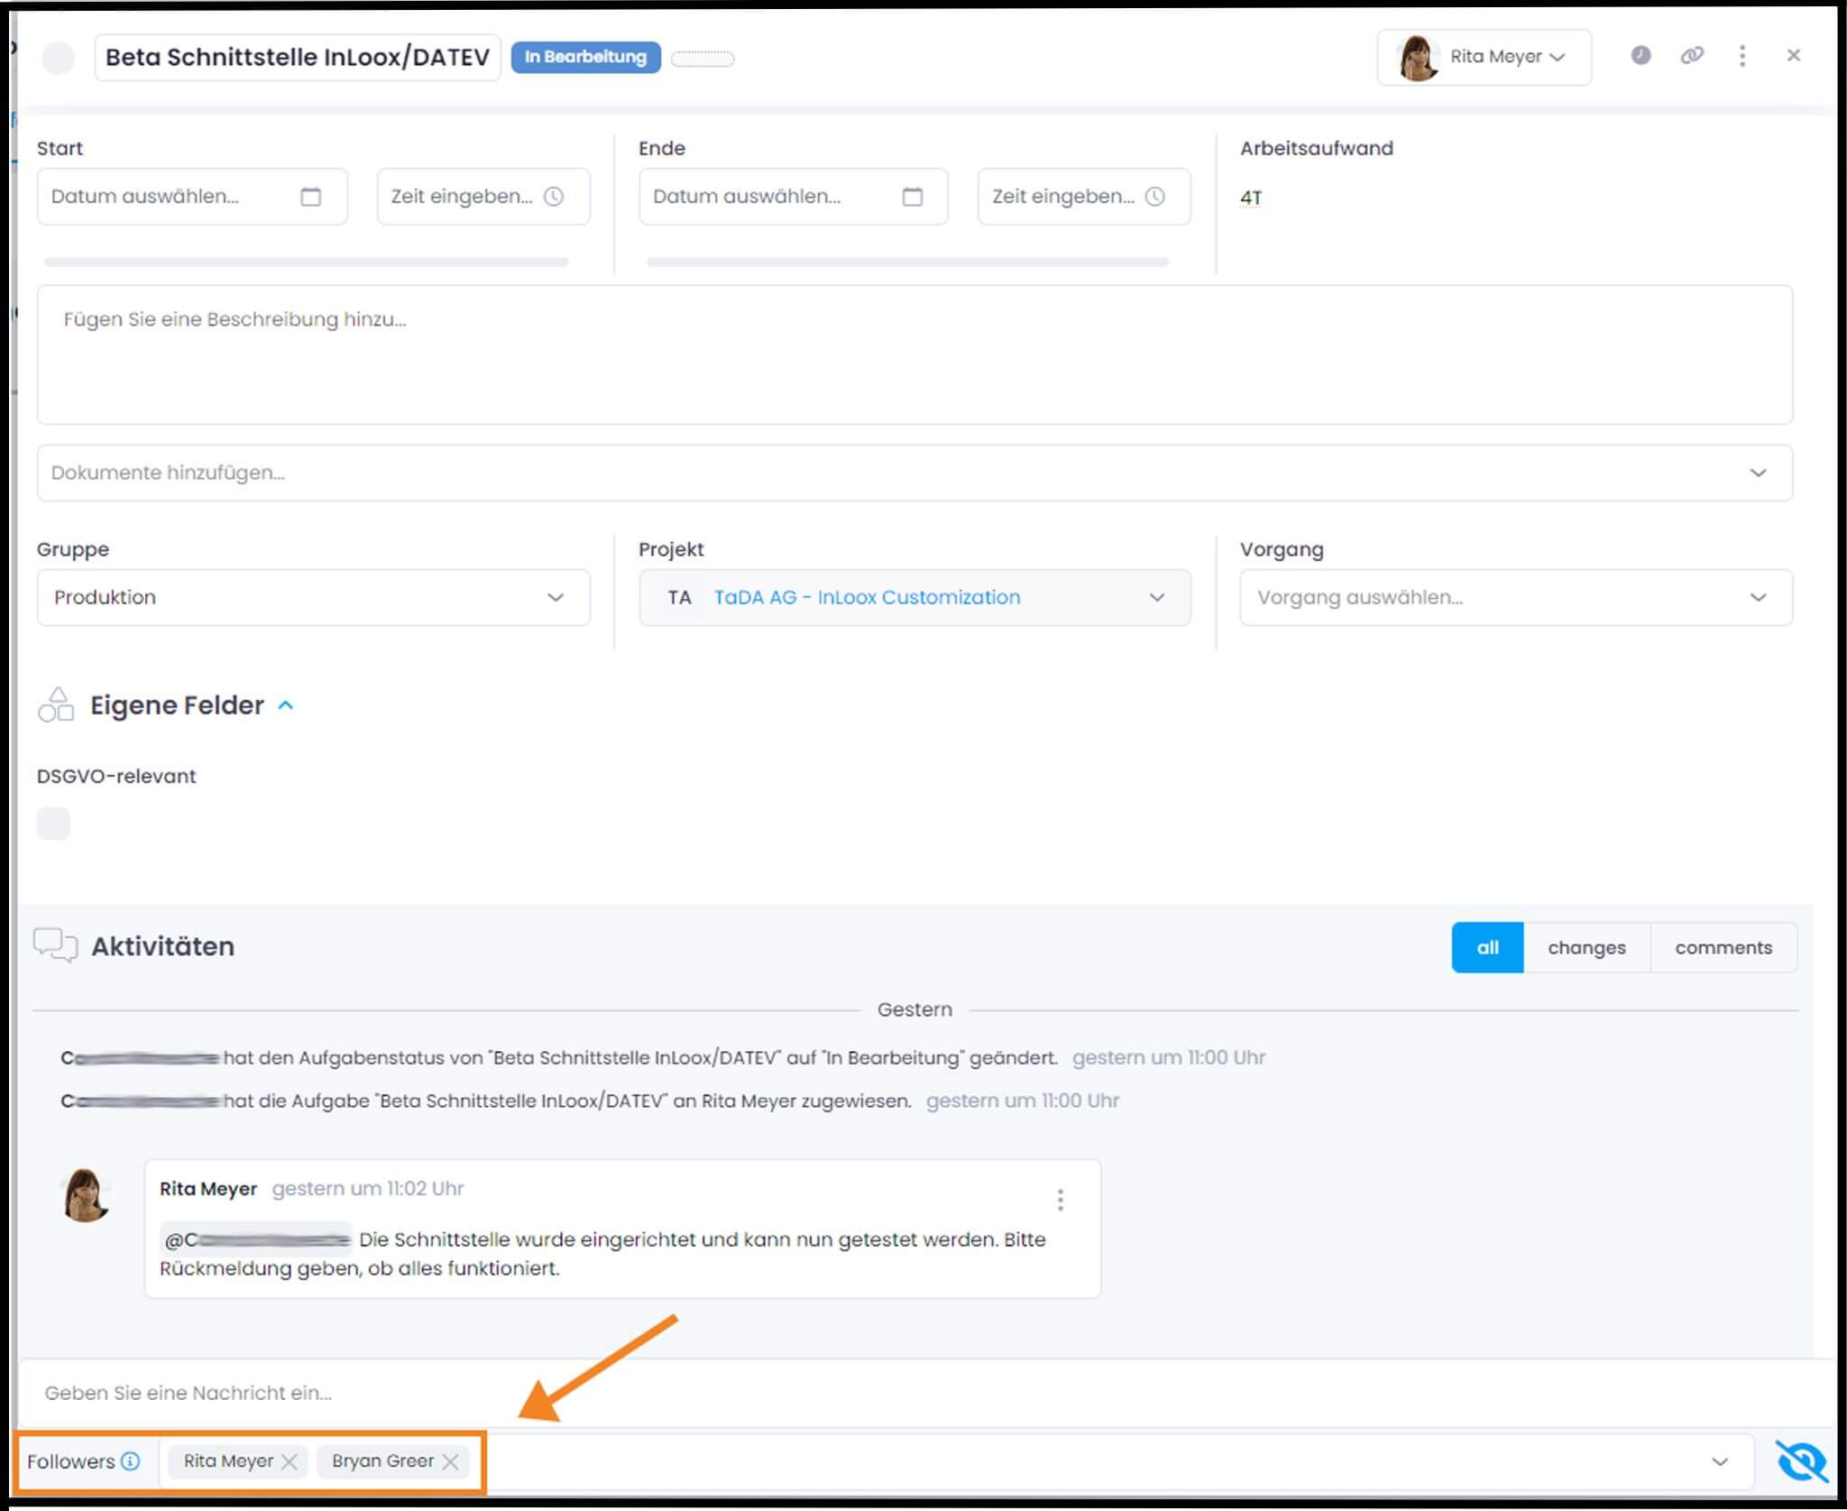Image resolution: width=1847 pixels, height=1511 pixels.
Task: Open the In Bearbeitung status badge
Action: 585,57
